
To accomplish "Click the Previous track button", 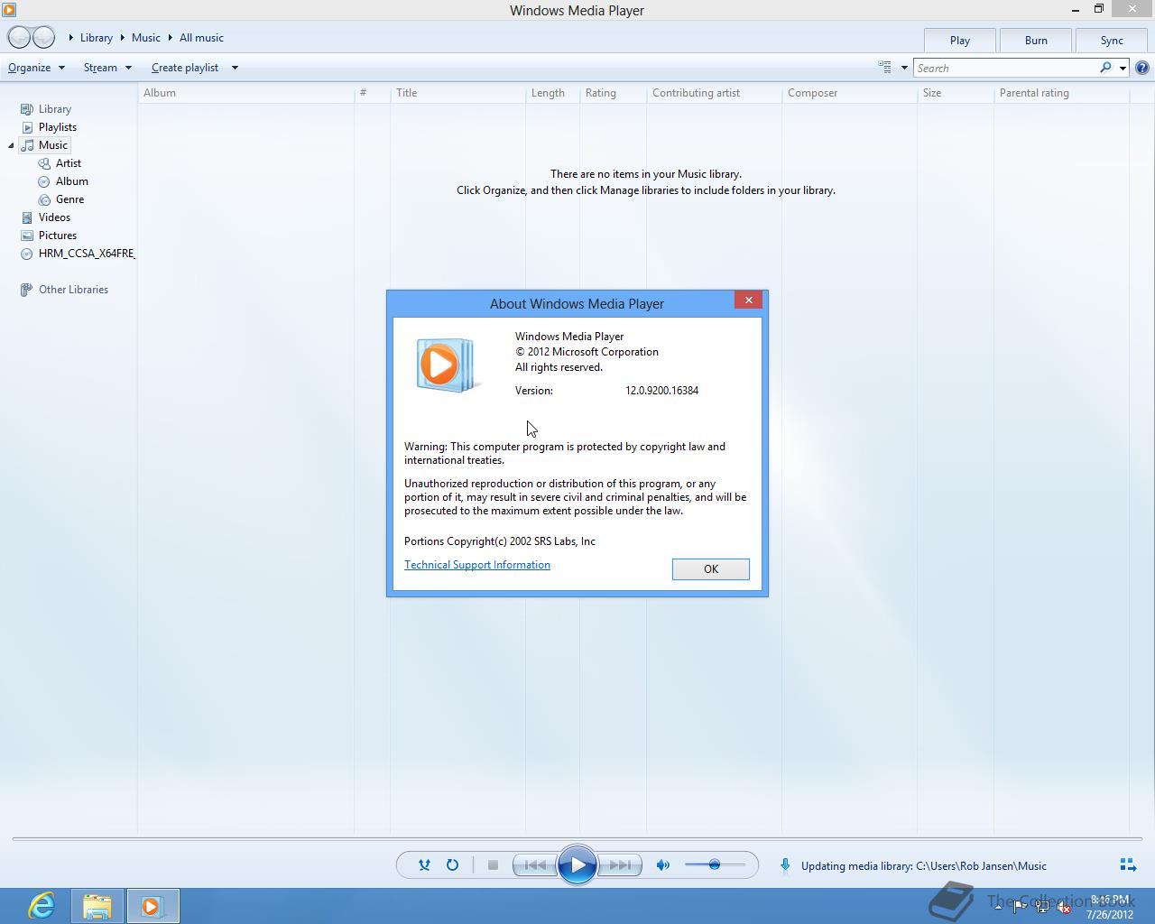I will (534, 865).
